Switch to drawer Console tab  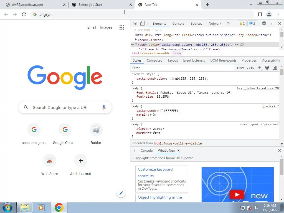tap(146, 151)
